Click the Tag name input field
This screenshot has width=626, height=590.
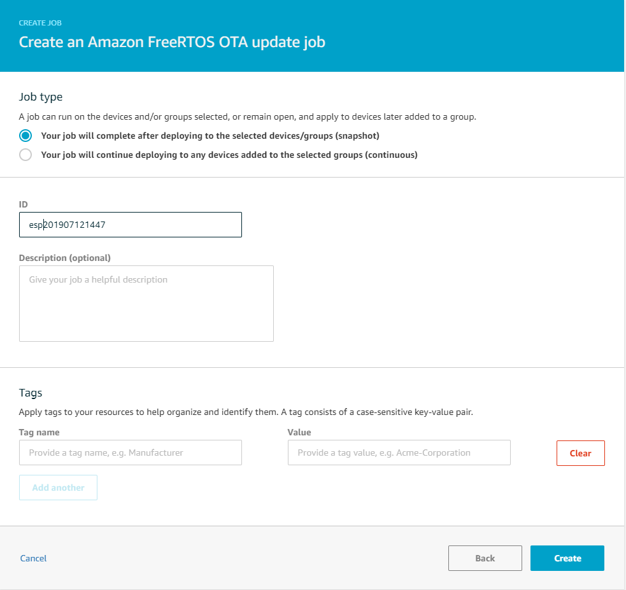click(131, 453)
